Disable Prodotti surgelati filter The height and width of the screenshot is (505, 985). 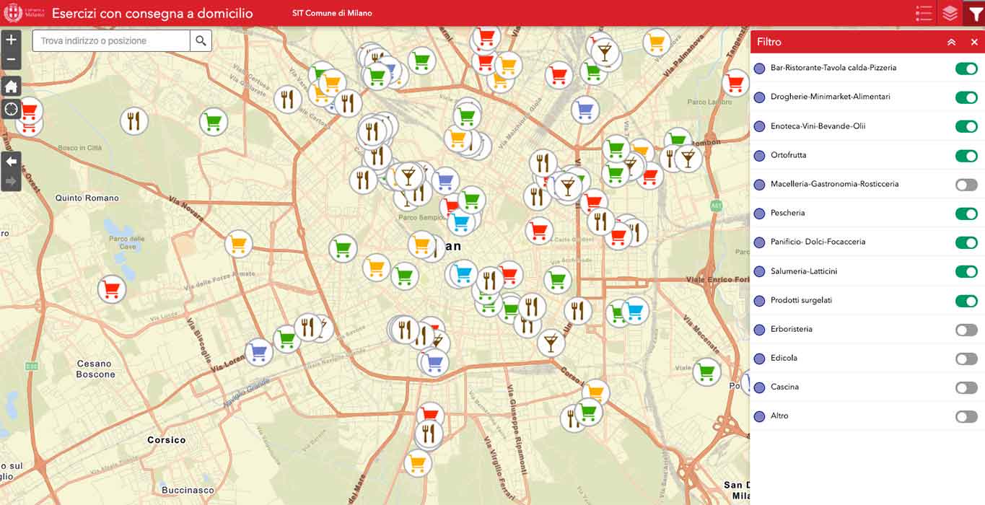pyautogui.click(x=966, y=300)
